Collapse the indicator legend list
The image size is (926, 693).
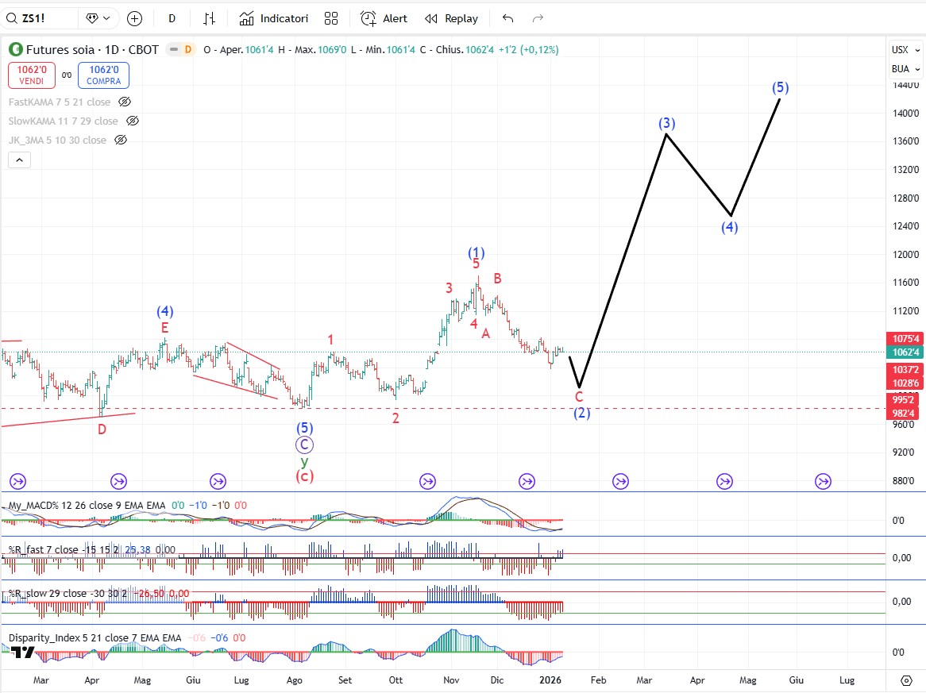[x=20, y=160]
